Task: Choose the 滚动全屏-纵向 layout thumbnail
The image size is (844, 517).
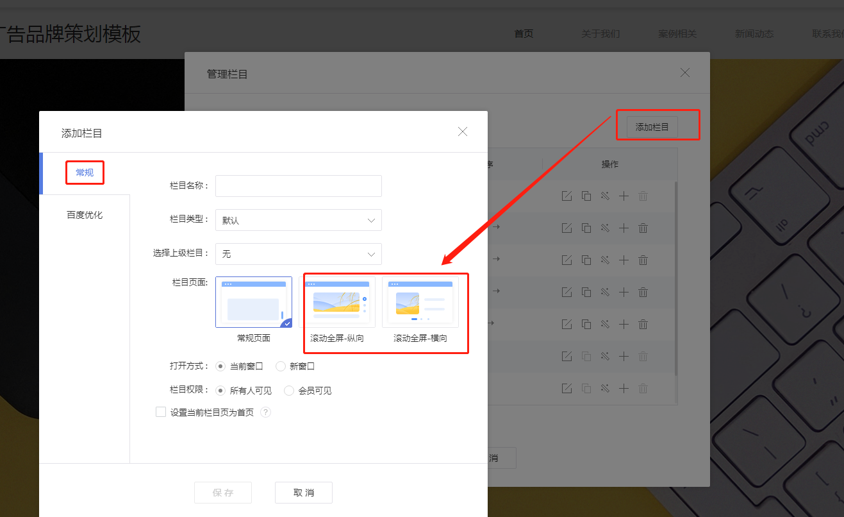Action: click(337, 302)
